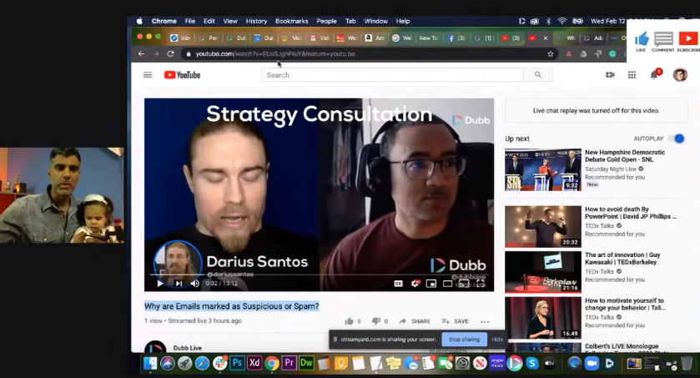The width and height of the screenshot is (700, 378).
Task: Open the Apple menu
Action: (x=139, y=21)
